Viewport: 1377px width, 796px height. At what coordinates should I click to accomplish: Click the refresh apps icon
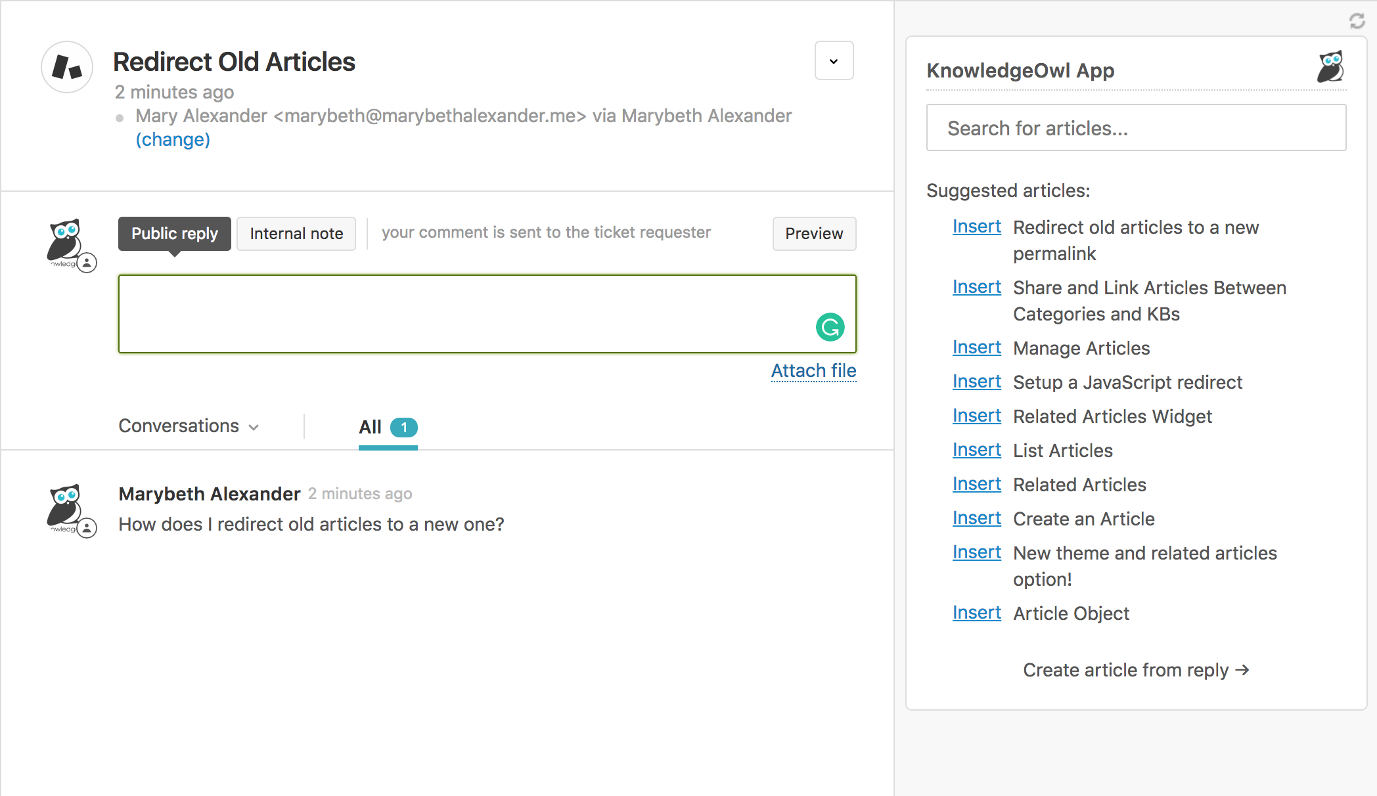point(1357,21)
